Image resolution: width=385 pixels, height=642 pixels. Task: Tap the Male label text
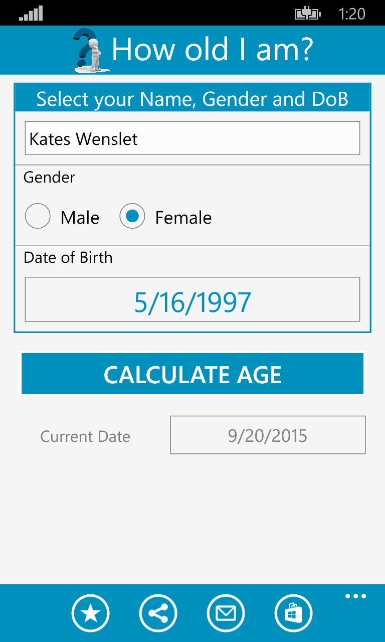(80, 218)
